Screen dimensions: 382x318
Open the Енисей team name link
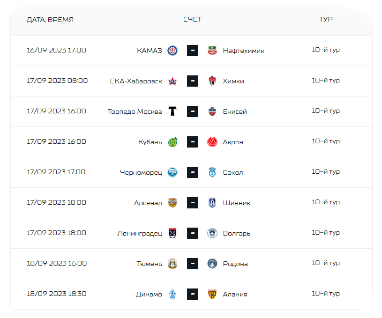pos(235,111)
